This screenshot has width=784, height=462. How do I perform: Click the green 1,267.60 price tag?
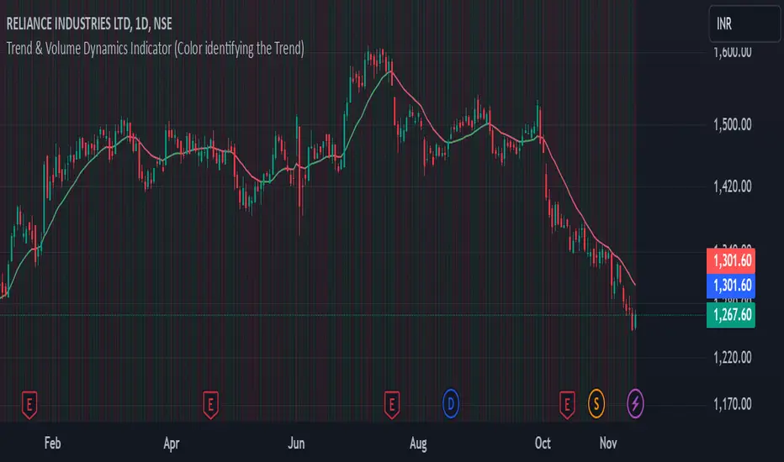[x=730, y=315]
